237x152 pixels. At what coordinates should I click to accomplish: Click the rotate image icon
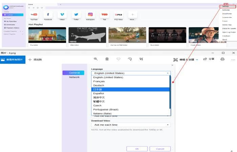click(x=130, y=59)
